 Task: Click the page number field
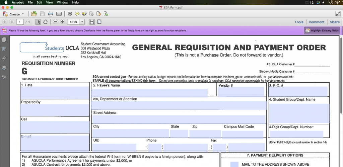click(x=20, y=22)
